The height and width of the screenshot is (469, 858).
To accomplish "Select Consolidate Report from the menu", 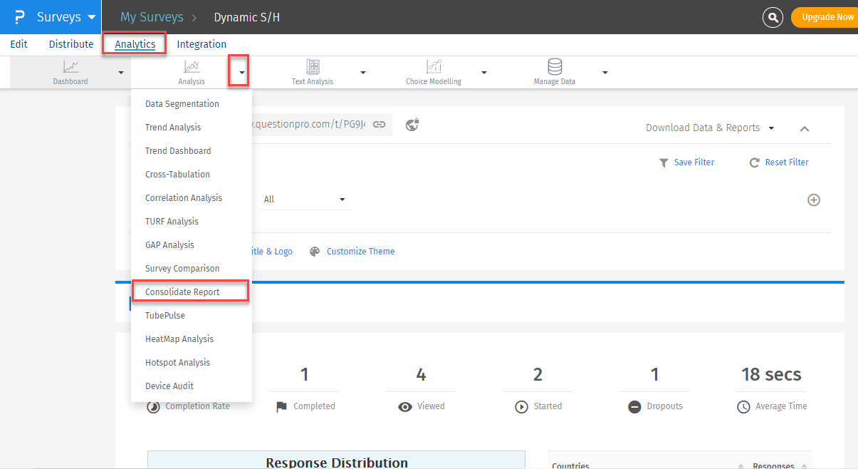I will click(182, 292).
